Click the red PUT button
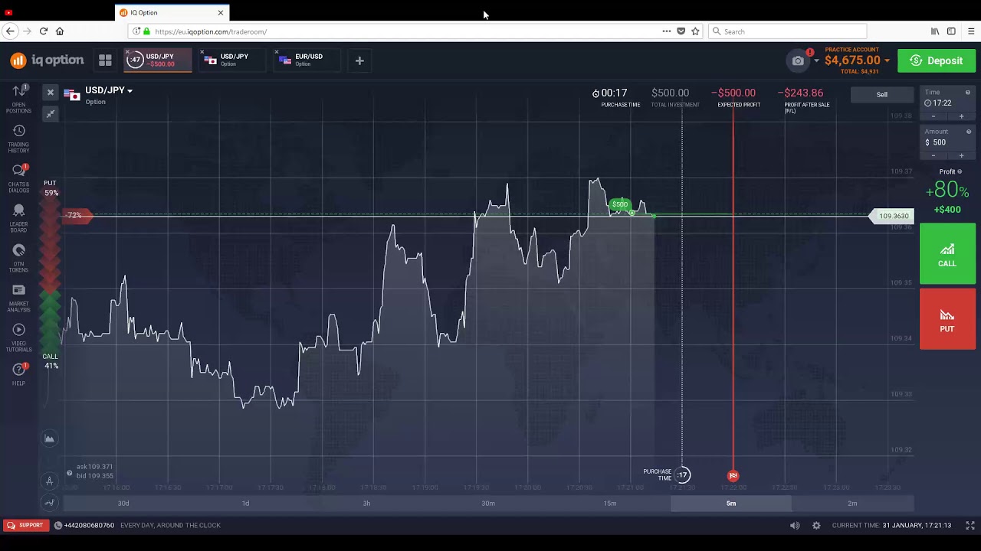The height and width of the screenshot is (551, 981). (x=947, y=319)
